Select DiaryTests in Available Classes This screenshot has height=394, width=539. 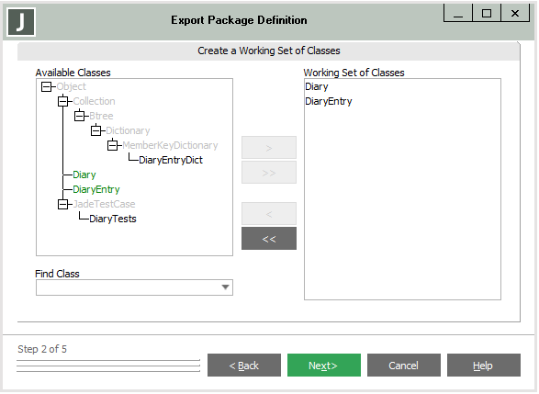click(x=113, y=219)
